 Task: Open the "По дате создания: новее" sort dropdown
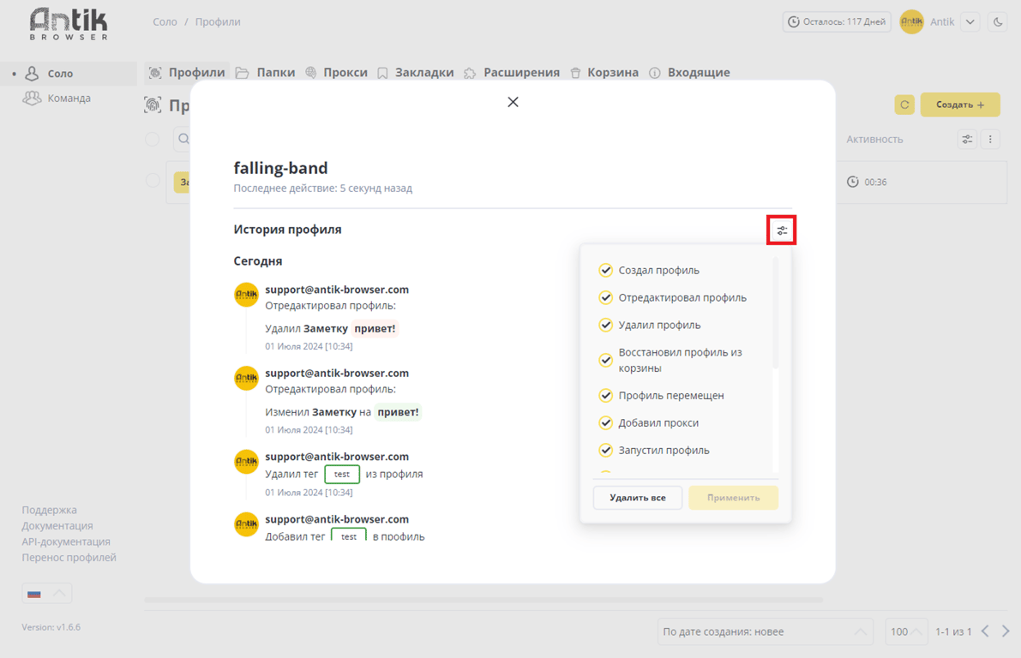tap(764, 631)
